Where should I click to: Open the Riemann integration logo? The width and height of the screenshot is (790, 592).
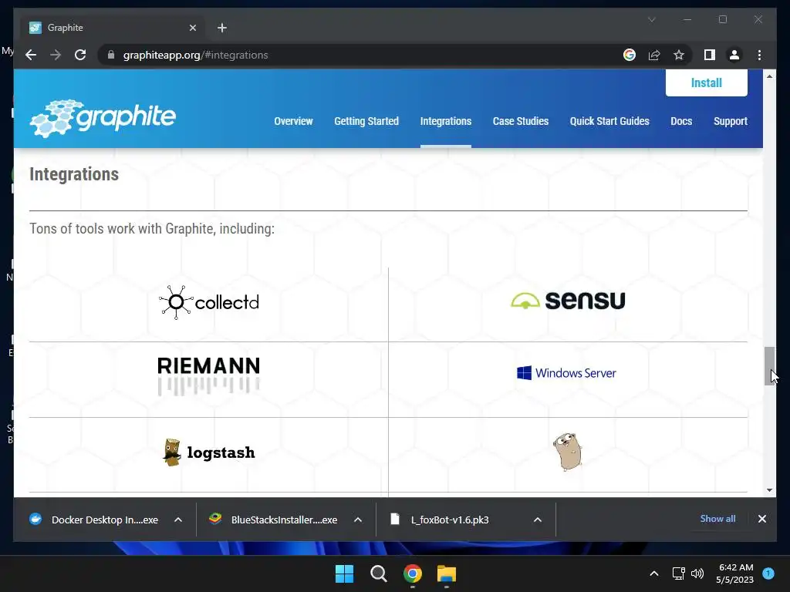point(208,376)
